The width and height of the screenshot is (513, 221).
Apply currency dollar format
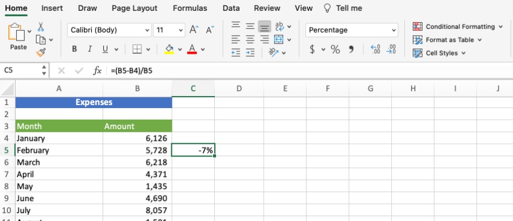[x=313, y=50]
